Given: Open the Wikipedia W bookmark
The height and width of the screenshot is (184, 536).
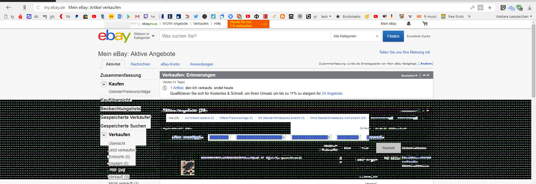Looking at the screenshot, I should [x=410, y=16].
